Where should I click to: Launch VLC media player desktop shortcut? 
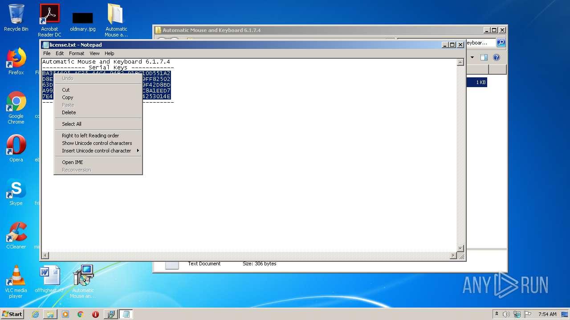pos(16,282)
